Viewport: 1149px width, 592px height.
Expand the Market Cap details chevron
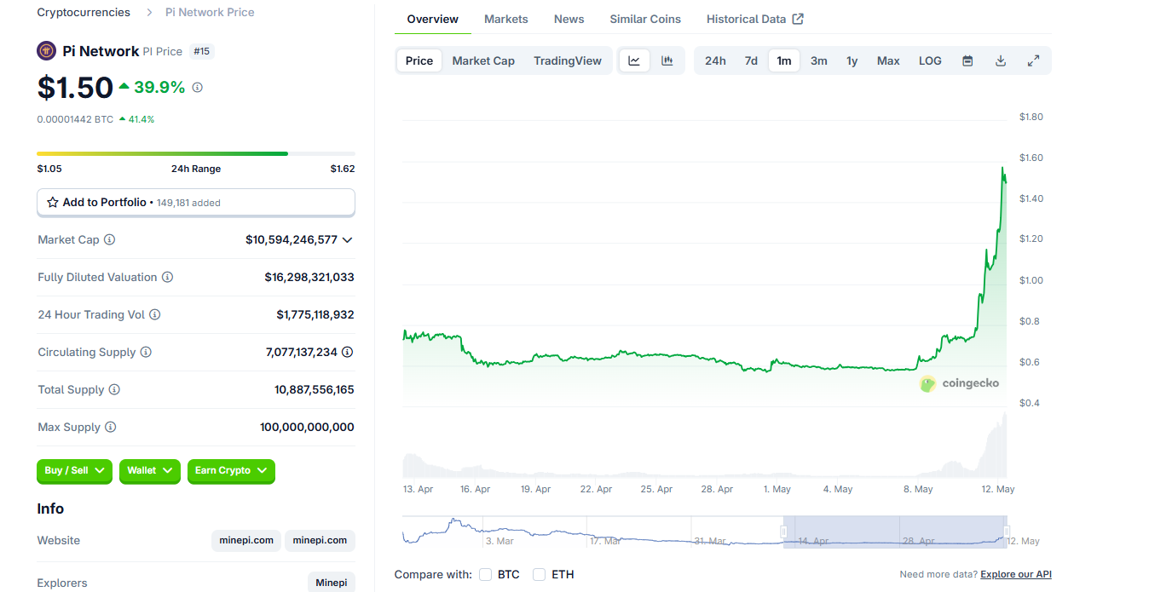click(347, 240)
